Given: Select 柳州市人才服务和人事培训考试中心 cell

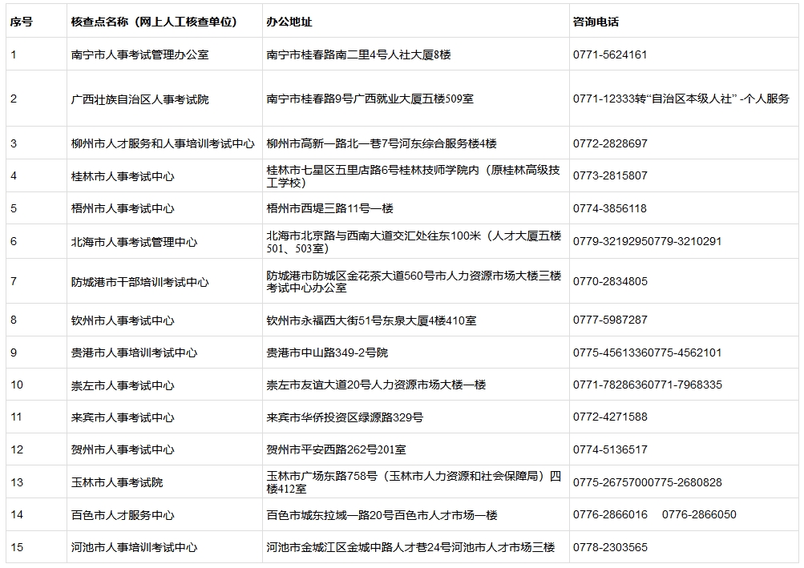Looking at the screenshot, I should point(163,143).
